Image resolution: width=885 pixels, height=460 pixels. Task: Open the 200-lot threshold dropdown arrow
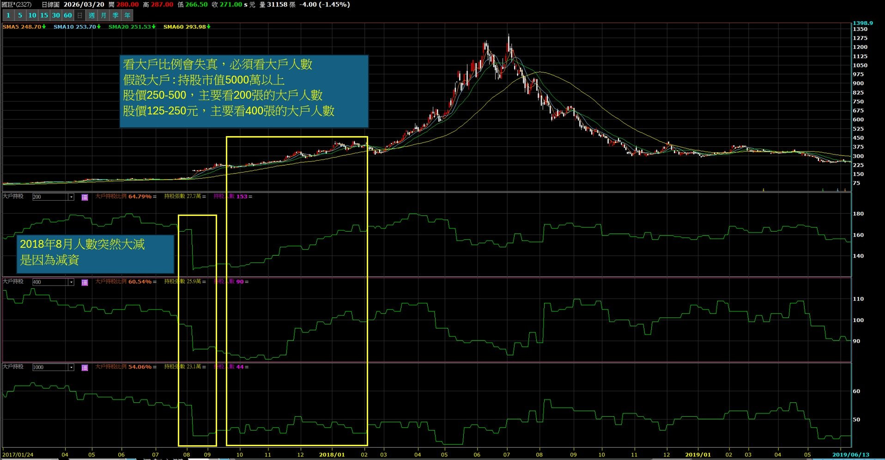pyautogui.click(x=71, y=197)
